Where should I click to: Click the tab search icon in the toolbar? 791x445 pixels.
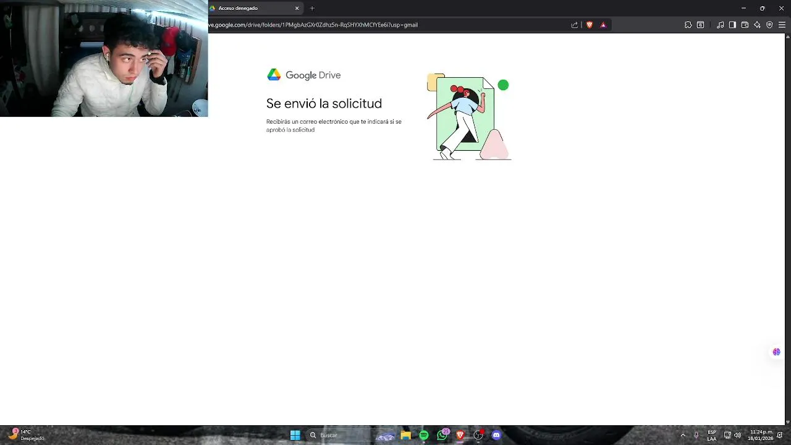click(700, 25)
